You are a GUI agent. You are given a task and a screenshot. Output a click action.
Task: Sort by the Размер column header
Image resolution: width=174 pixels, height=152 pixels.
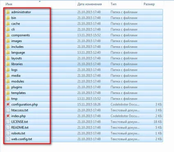(x=149, y=4)
